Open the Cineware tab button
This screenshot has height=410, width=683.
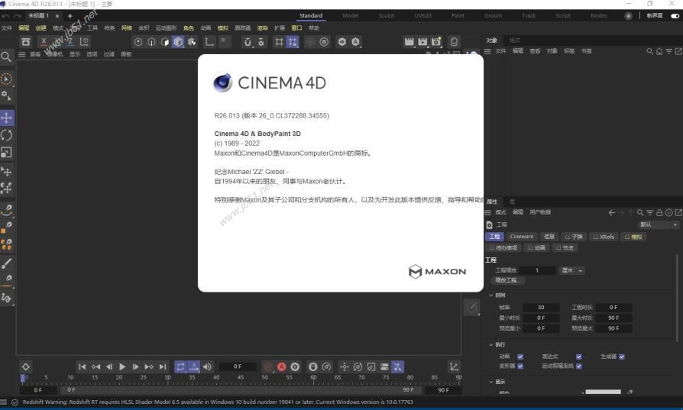click(522, 237)
